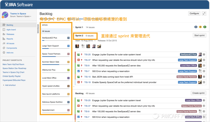This screenshot has width=210, height=122.
Task: Open the Teams in Space project avatar
Action: [x=5, y=15]
